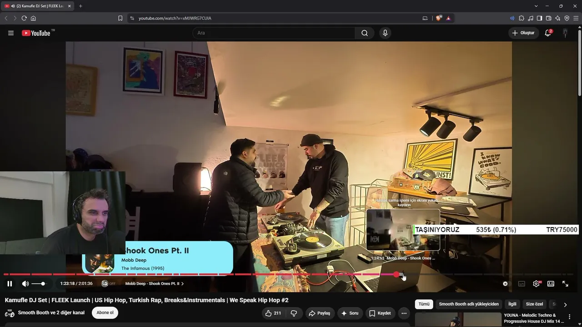Subscribe with the Abone ol button
The width and height of the screenshot is (582, 327).
coord(105,313)
